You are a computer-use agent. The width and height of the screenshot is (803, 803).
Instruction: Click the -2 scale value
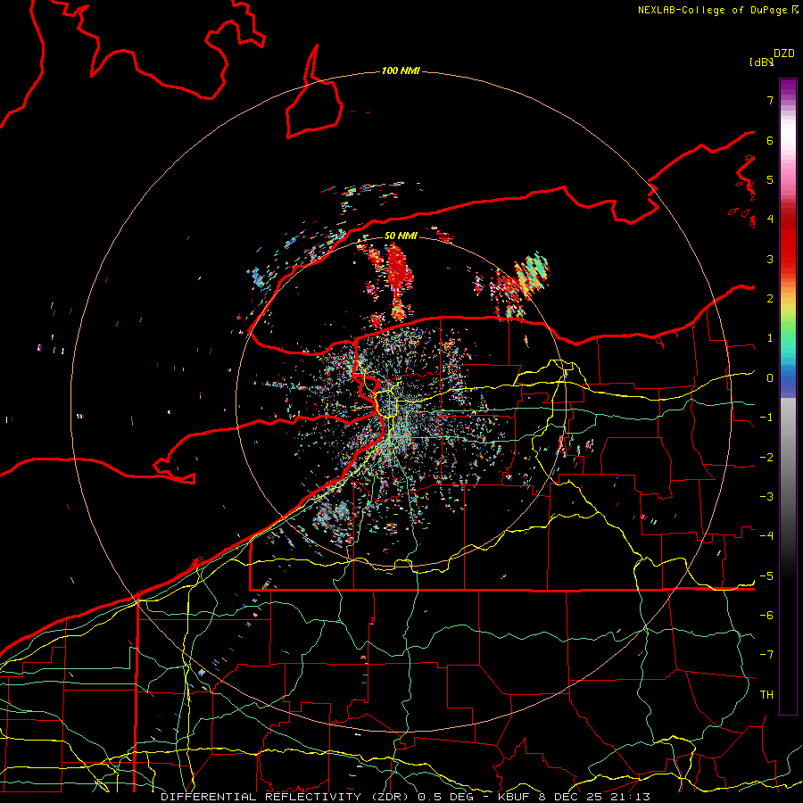click(766, 458)
